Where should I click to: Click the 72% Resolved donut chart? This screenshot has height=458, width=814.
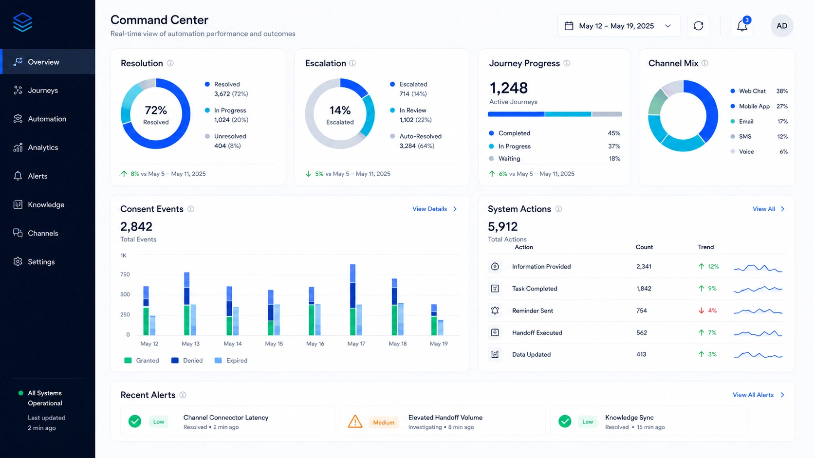pyautogui.click(x=156, y=114)
